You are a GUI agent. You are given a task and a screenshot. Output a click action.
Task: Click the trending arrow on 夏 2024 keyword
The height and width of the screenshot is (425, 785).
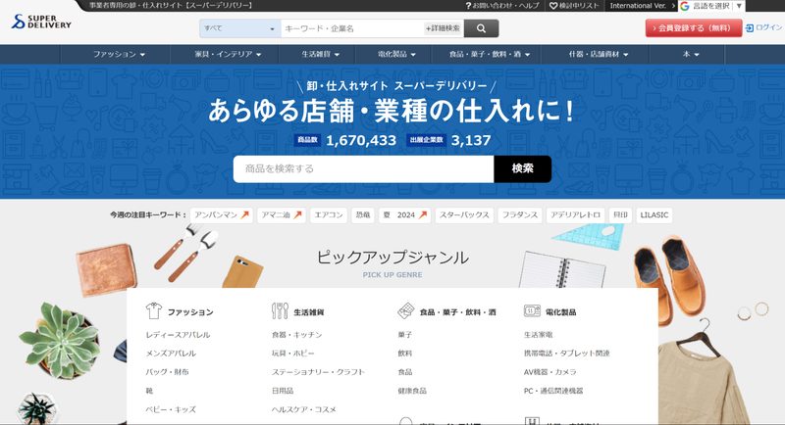[x=423, y=214]
